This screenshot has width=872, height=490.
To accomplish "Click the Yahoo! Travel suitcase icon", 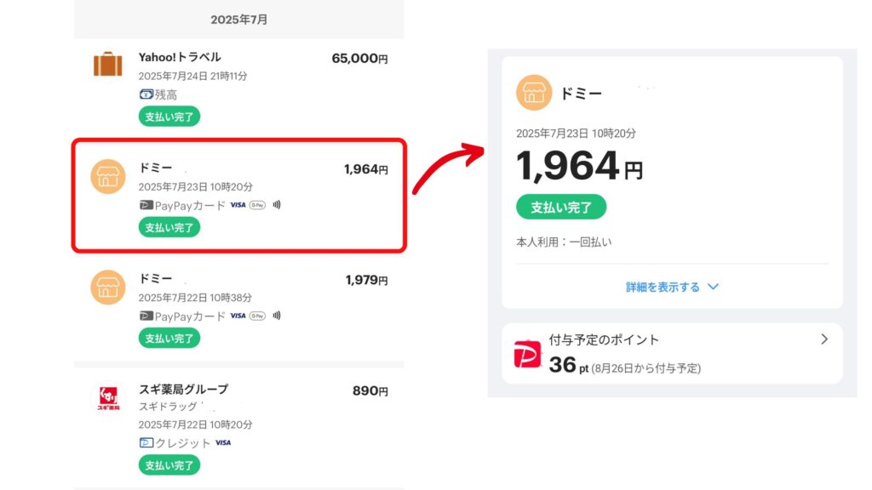I will (x=108, y=64).
